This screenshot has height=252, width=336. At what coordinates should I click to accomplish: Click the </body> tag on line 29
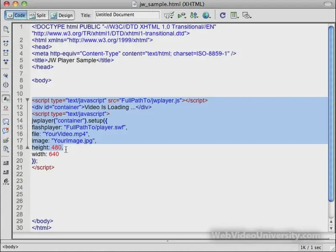coord(42,221)
